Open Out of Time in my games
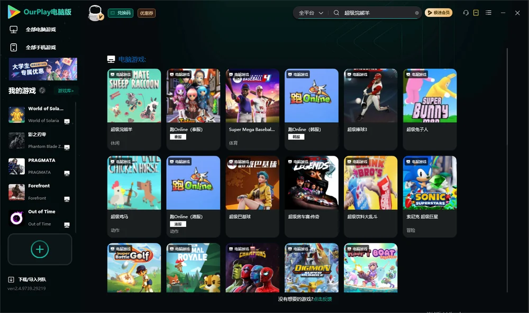The image size is (529, 313). pyautogui.click(x=39, y=218)
